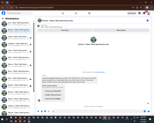The width and height of the screenshot is (154, 123).
Task: Click the Find friends button
Action: pyautogui.click(x=132, y=13)
